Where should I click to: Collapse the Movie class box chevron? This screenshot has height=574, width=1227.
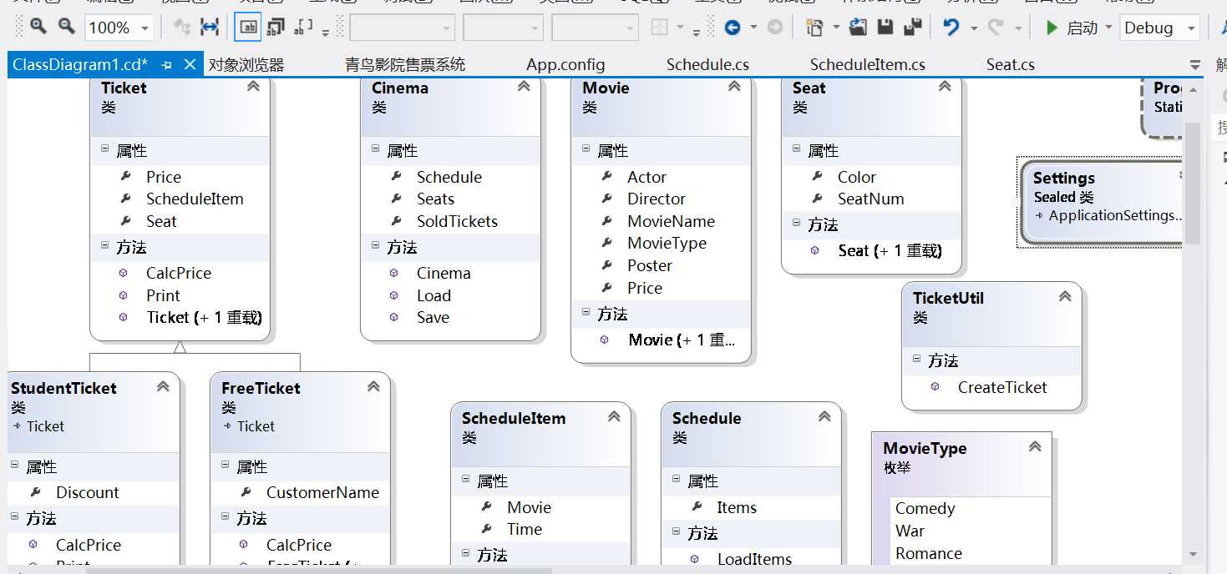734,87
